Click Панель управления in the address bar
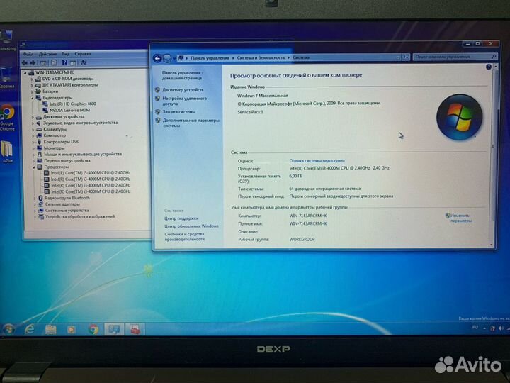 click(x=210, y=58)
